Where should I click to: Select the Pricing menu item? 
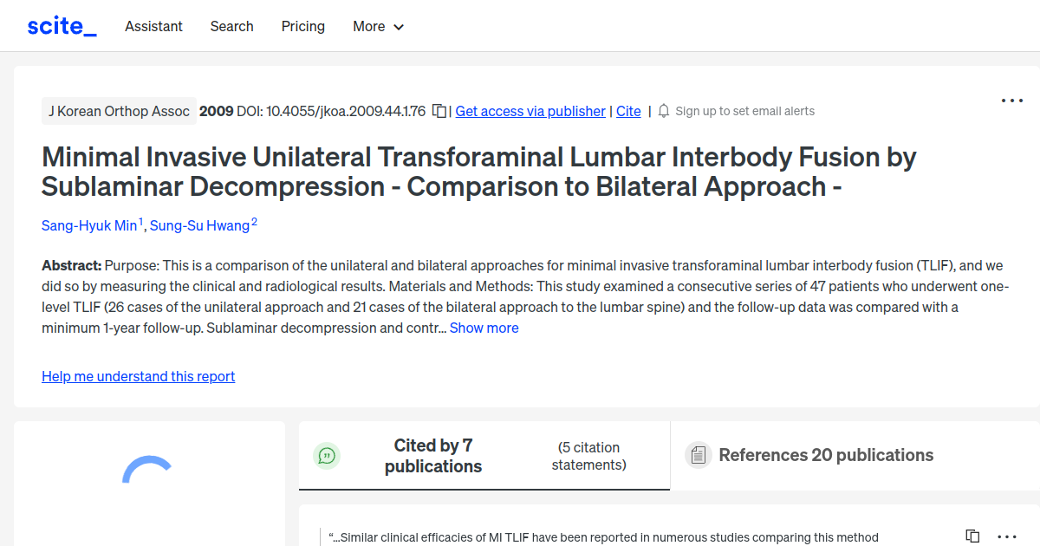(x=302, y=26)
